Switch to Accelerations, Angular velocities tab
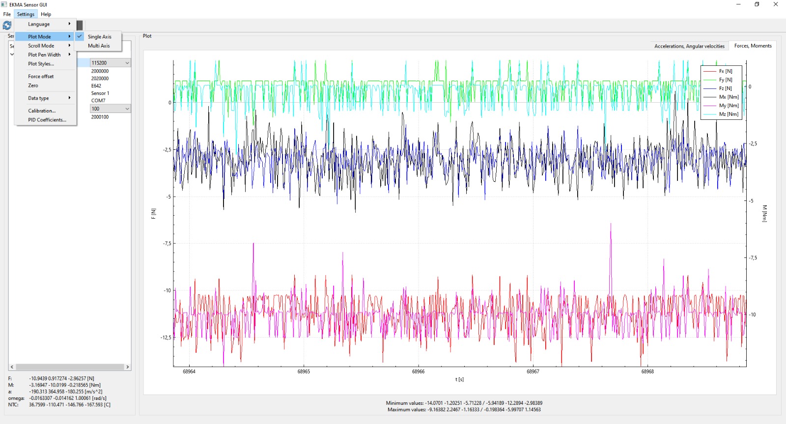 click(689, 46)
